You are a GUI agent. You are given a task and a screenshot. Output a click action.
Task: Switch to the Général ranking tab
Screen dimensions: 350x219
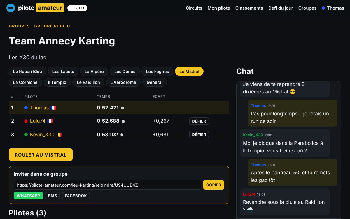point(155,82)
